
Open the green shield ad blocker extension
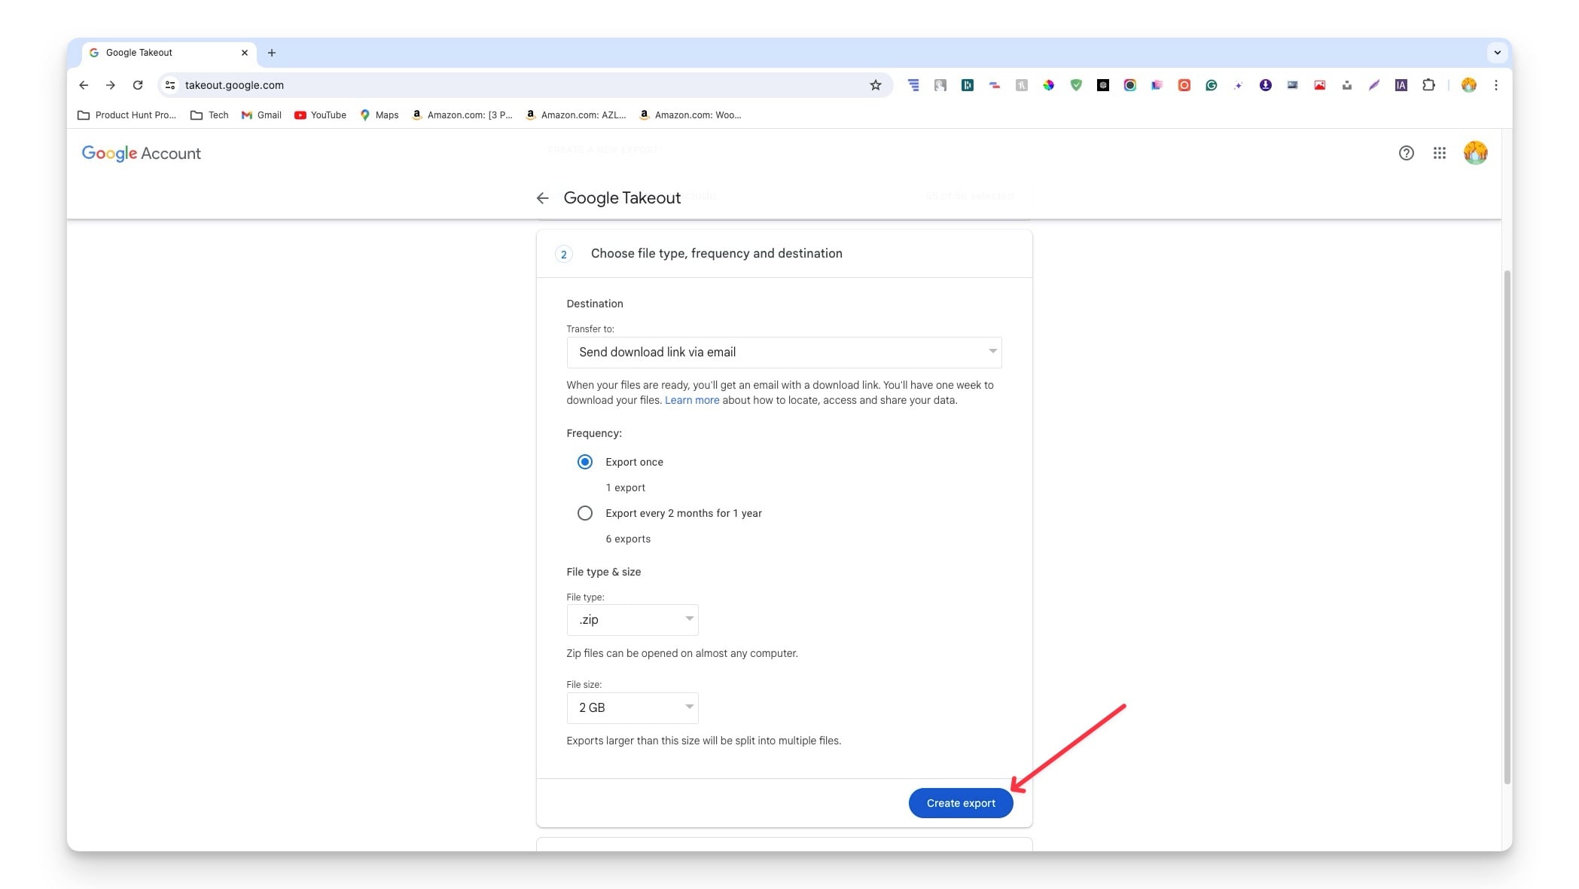coord(1076,85)
